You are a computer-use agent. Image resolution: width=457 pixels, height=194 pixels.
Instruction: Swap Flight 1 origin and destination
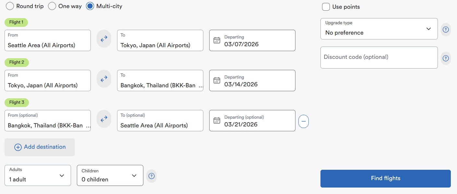coord(104,39)
